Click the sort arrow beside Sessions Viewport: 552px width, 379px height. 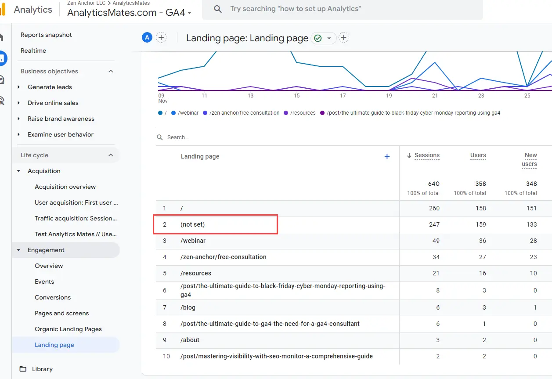click(409, 155)
